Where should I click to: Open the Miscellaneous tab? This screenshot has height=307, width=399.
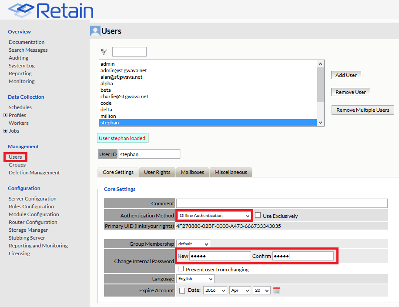(231, 172)
